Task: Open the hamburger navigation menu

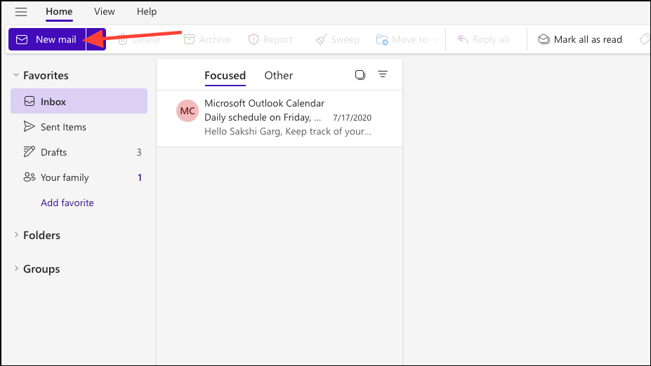Action: [x=21, y=12]
